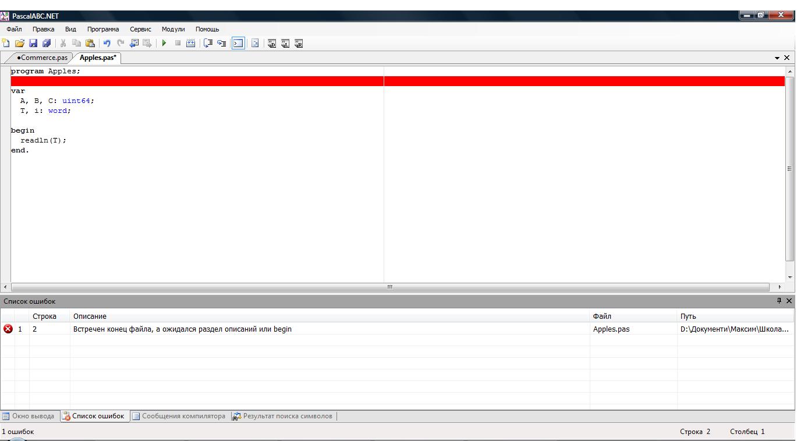Toggle the highlighted output window toolbar button
Viewport: 797px width, 441px height.
click(238, 43)
